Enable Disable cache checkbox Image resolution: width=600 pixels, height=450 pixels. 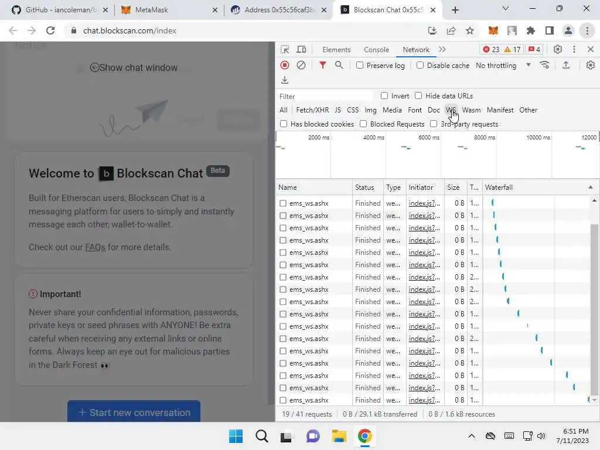(x=420, y=65)
